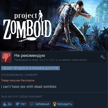
Task: Click the red thumbs-down review icon
Action: 6,57
